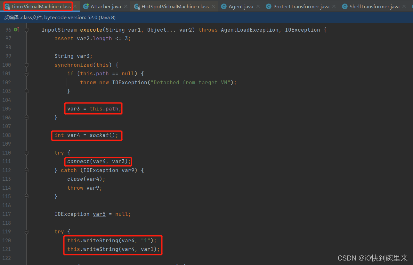Click line number 104 in gutter
This screenshot has height=265, width=413.
6,100
